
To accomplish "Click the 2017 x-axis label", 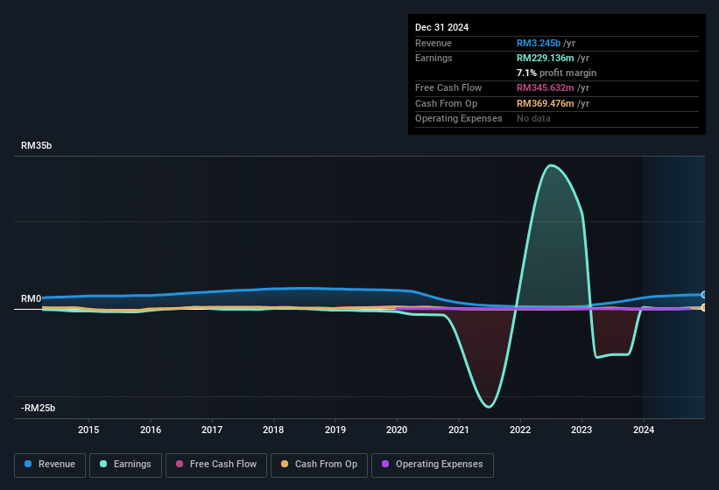I will (212, 430).
